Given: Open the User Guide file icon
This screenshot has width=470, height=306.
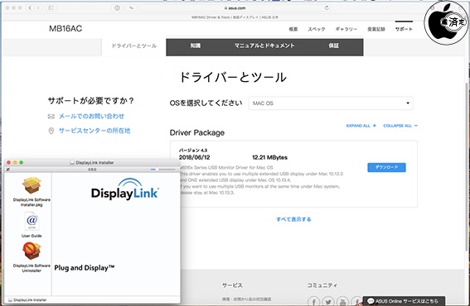Looking at the screenshot, I should 31,222.
